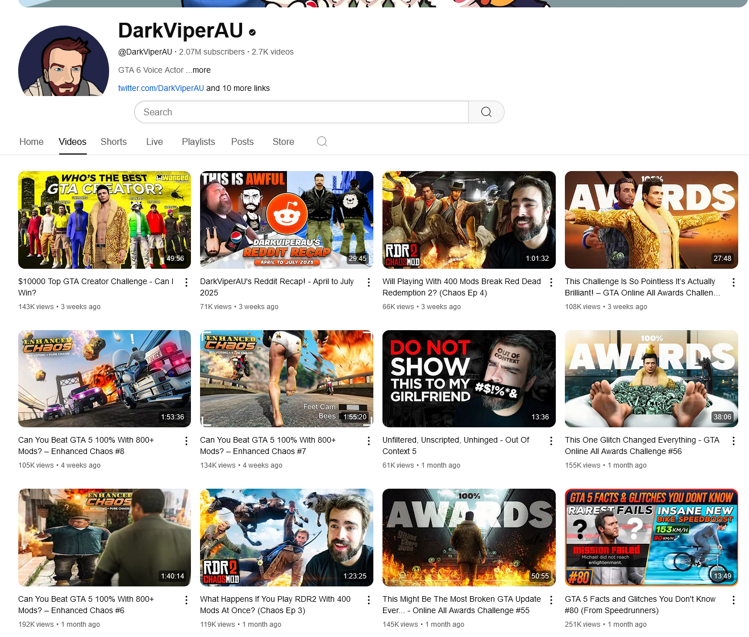
Task: Click the DarkViperAU channel name heading
Action: [181, 31]
